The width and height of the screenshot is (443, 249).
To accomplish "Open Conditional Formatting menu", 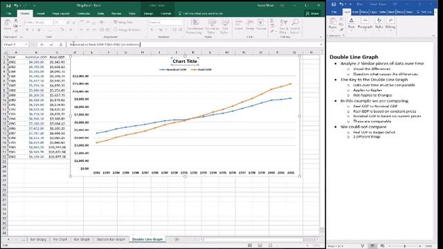I will coord(195,26).
